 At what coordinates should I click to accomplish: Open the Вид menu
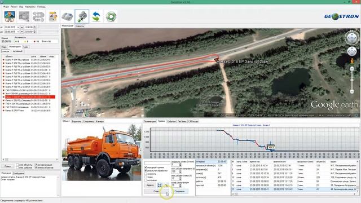coord(21,7)
